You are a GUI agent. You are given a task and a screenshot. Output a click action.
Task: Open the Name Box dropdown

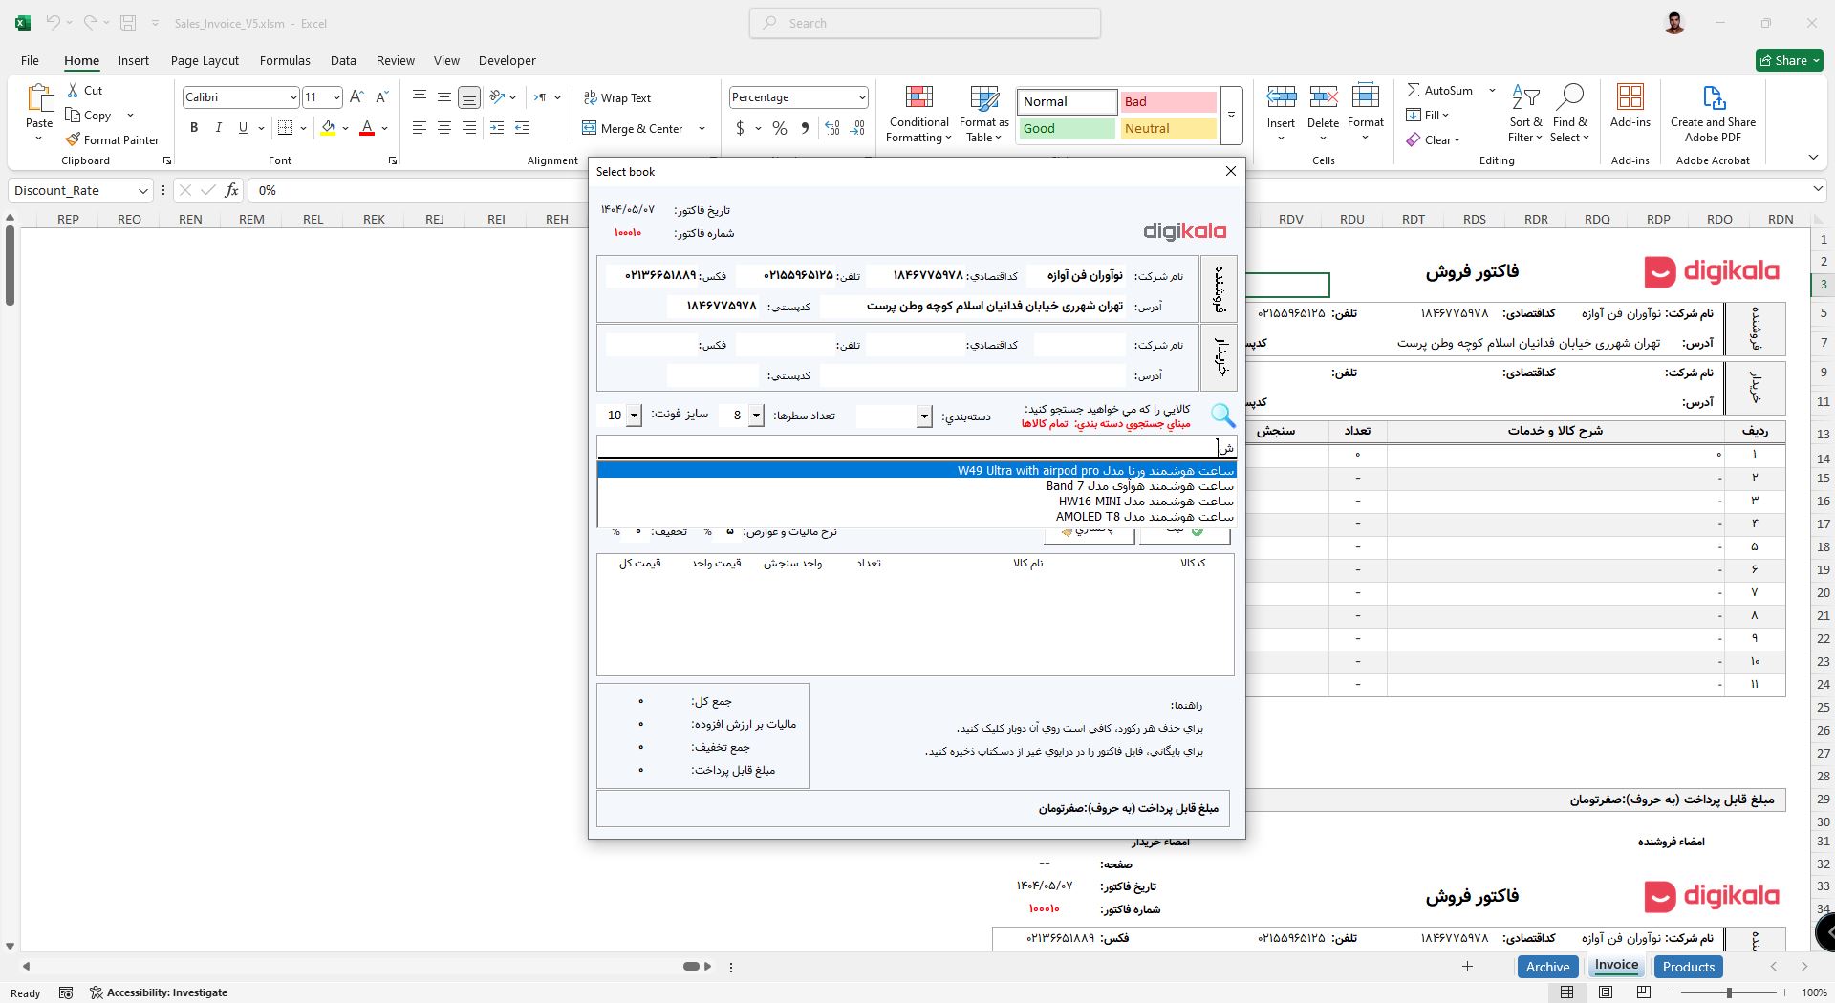click(x=142, y=190)
